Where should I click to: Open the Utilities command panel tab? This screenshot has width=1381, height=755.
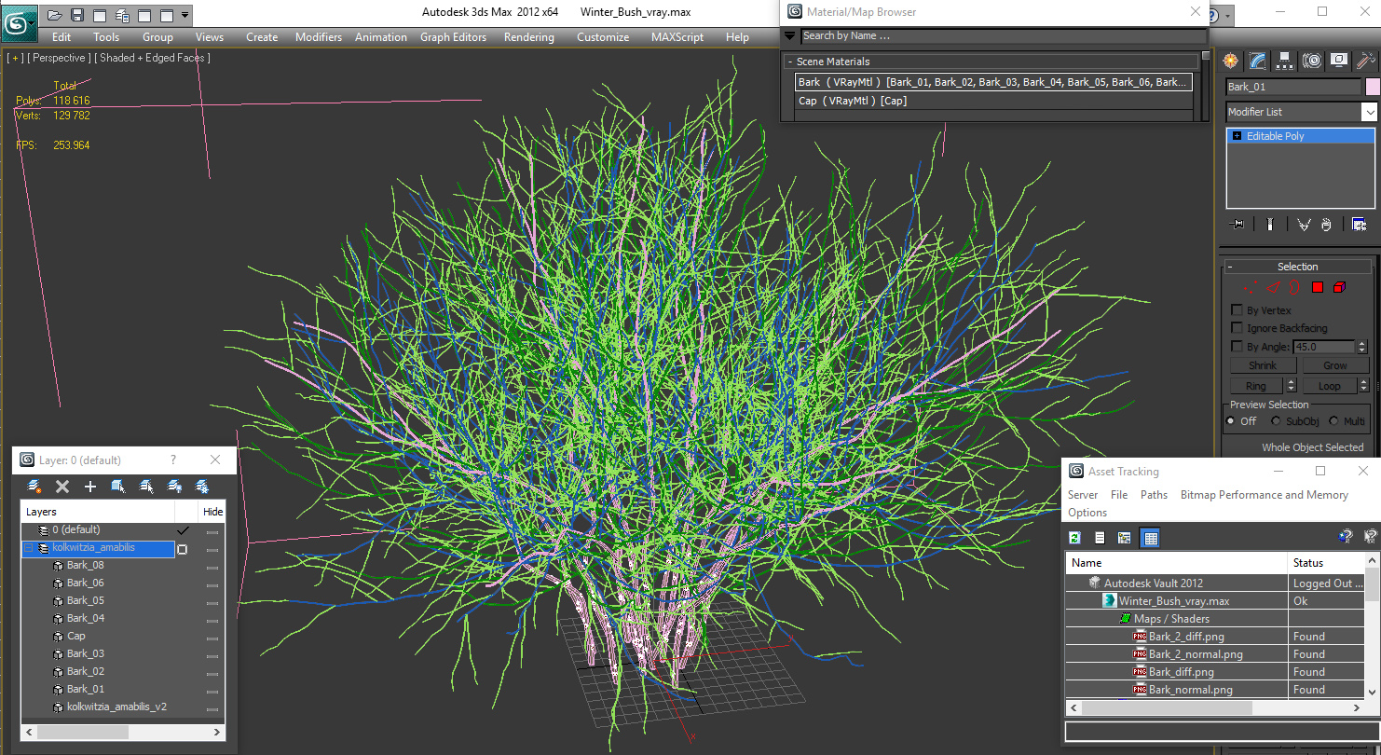click(x=1366, y=61)
